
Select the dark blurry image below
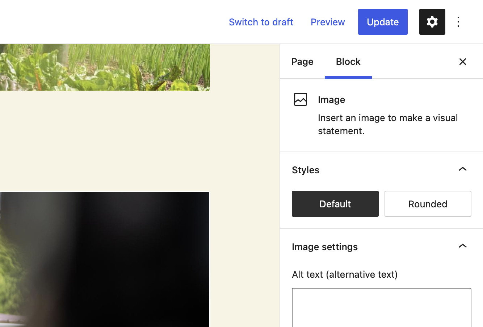click(x=105, y=259)
